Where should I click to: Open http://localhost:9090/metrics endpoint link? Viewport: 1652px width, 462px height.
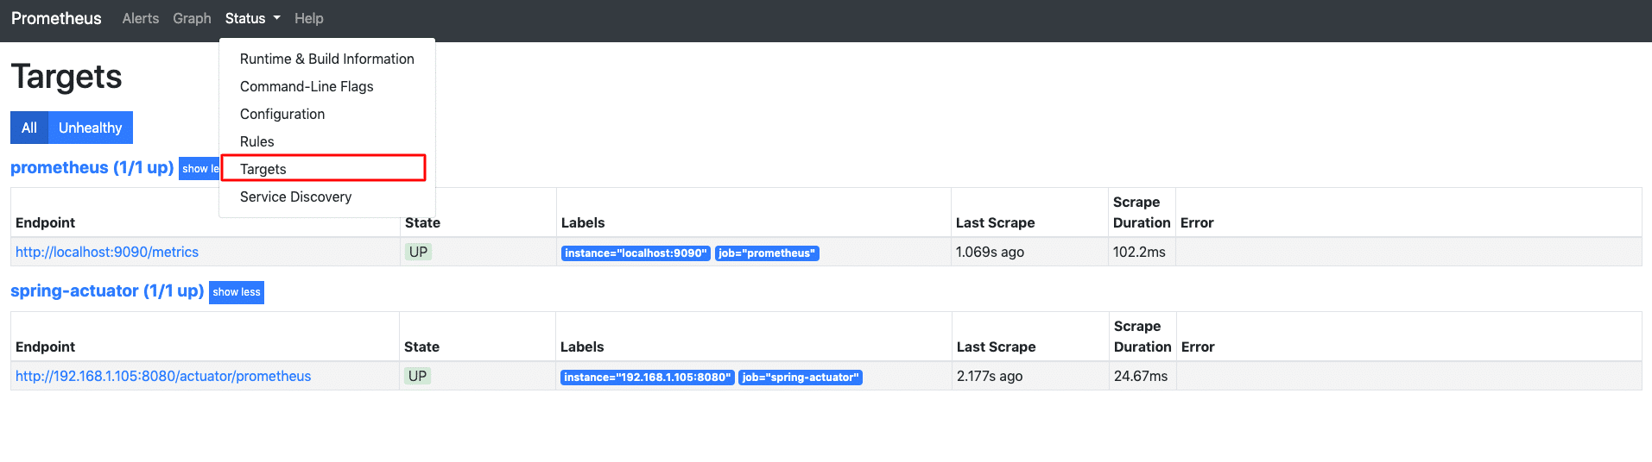click(x=107, y=252)
